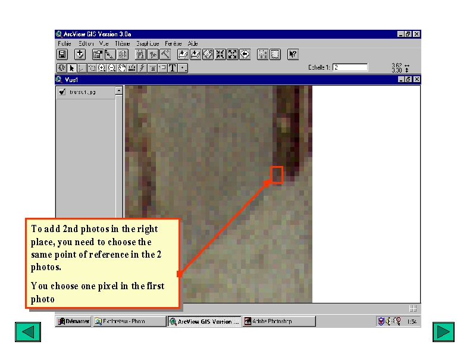Screen dimensions: 476x357
Task: Go to next slide with green right arrow
Action: tap(443, 332)
